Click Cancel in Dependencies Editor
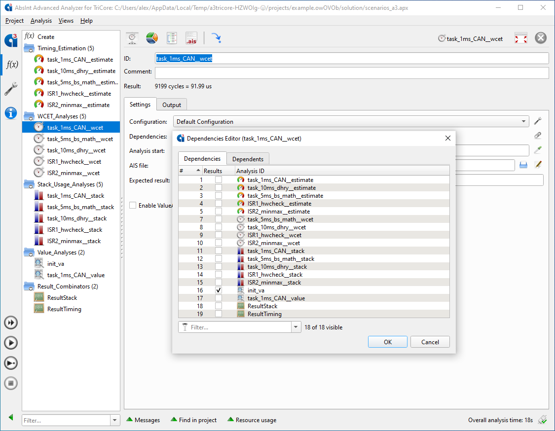This screenshot has width=555, height=431. pos(430,342)
